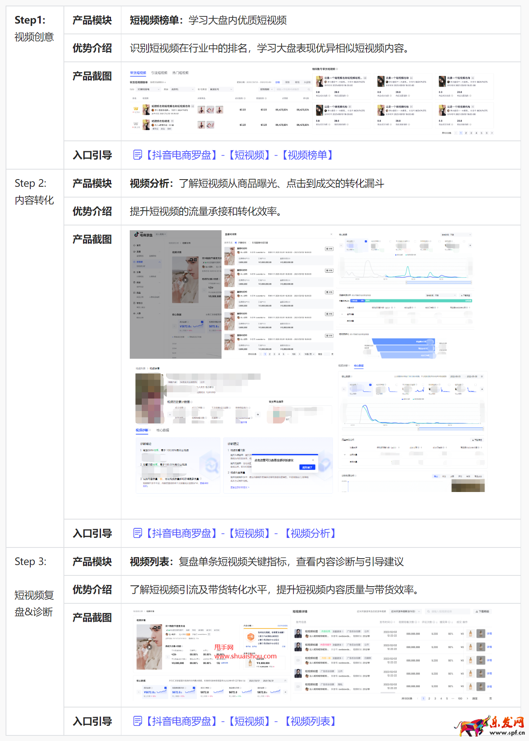The width and height of the screenshot is (529, 741).
Task: Play video thumbnail in Step 3 视频详情
Action: click(x=149, y=647)
